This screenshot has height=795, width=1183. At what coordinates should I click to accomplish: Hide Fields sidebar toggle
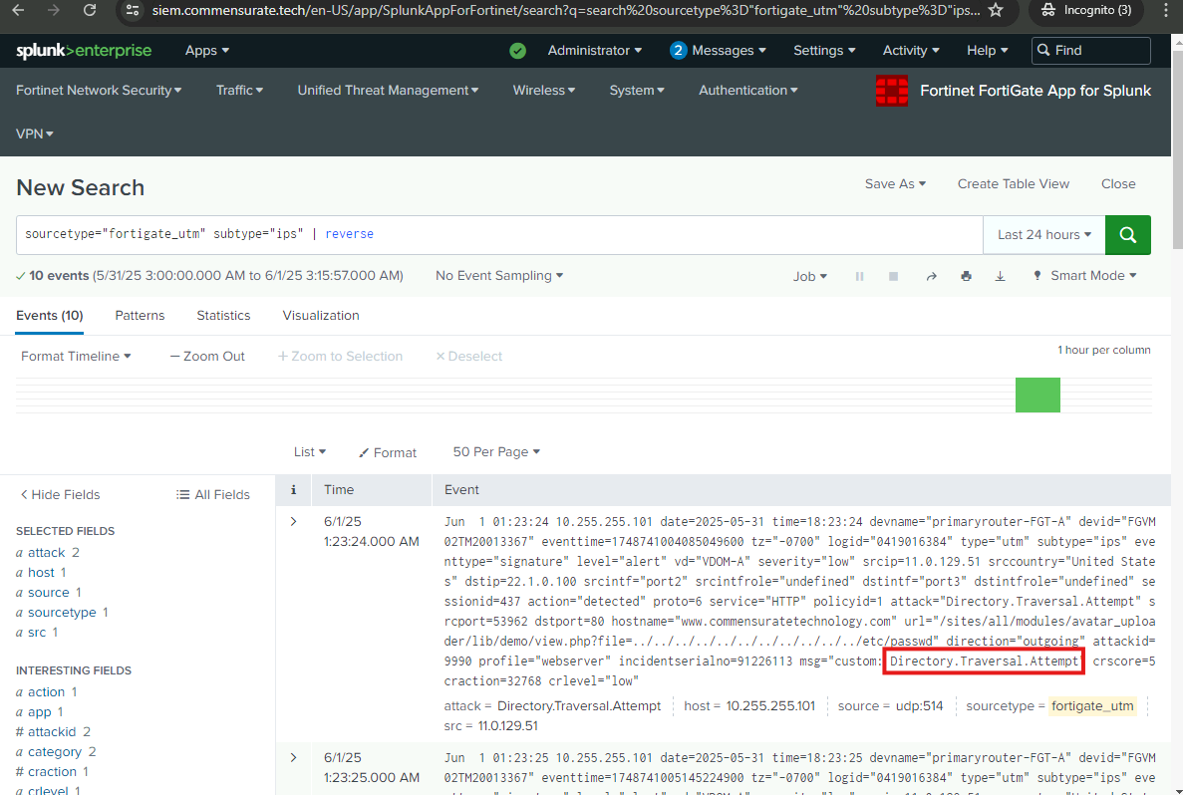60,495
